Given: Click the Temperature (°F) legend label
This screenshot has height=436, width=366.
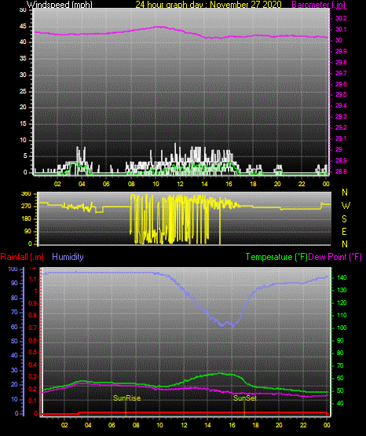Looking at the screenshot, I should (276, 257).
